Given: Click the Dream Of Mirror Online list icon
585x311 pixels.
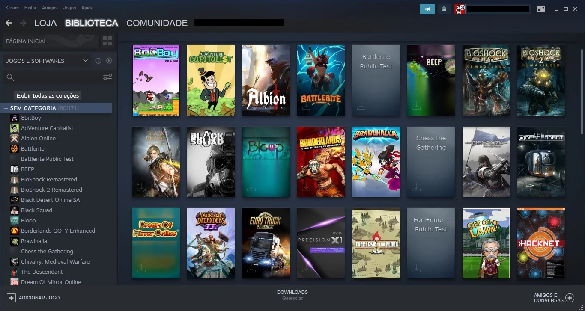Looking at the screenshot, I should pos(15,282).
